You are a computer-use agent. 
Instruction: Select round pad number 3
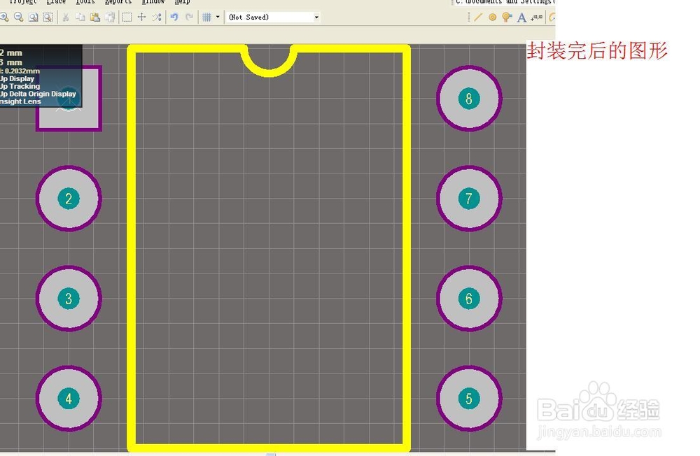click(x=69, y=299)
